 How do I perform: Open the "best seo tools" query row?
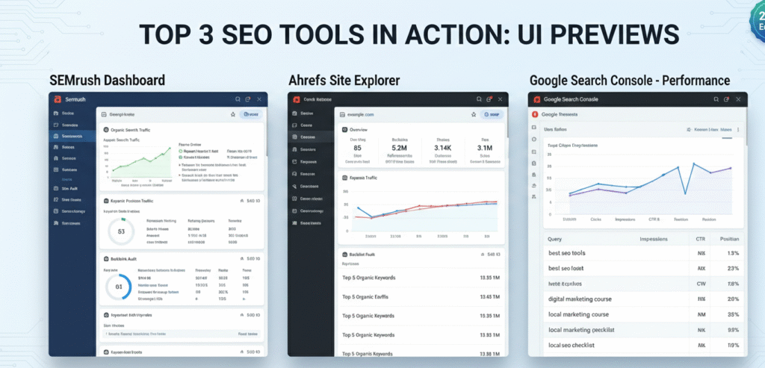click(643, 253)
